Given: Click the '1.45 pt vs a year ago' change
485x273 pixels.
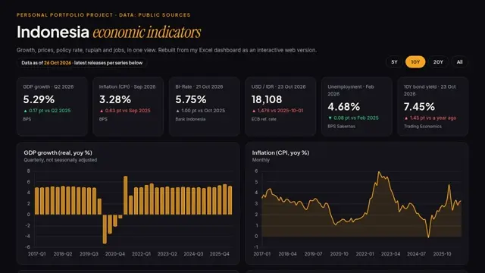Looking at the screenshot, I should point(430,118).
